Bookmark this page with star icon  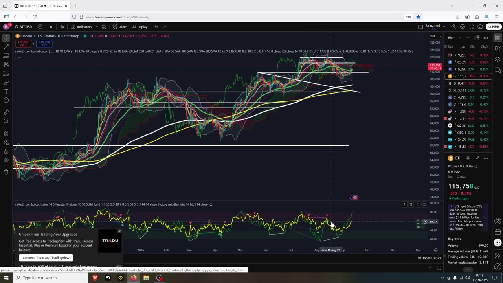pyautogui.click(x=418, y=17)
